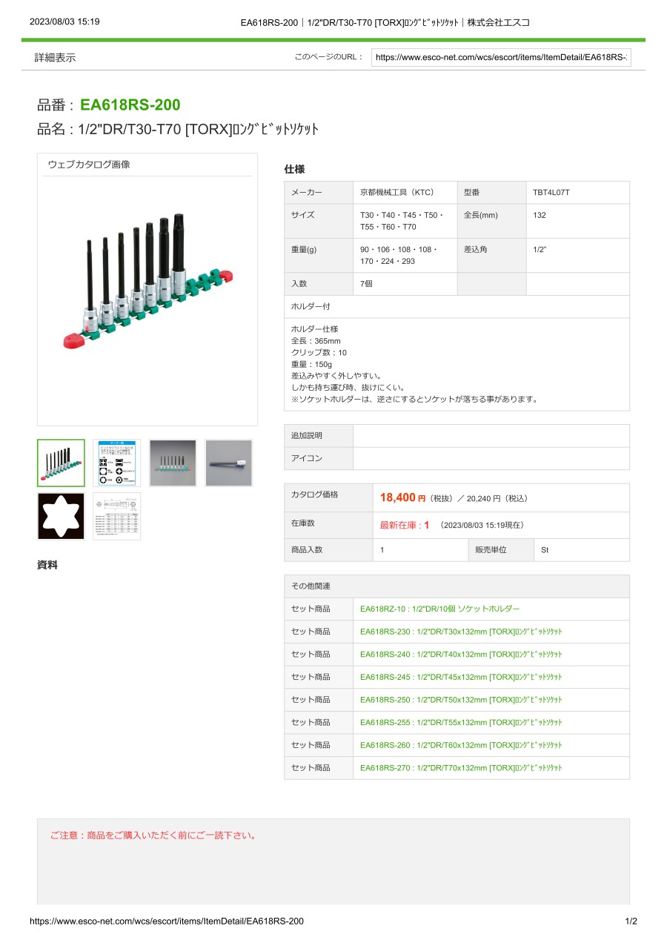Select the black Torx star shape thumbnail
667x943 pixels.
pyautogui.click(x=61, y=516)
